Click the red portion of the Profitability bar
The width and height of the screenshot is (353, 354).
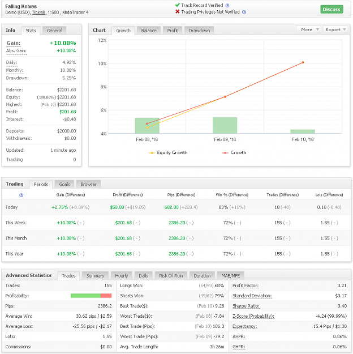pyautogui.click(x=106, y=296)
